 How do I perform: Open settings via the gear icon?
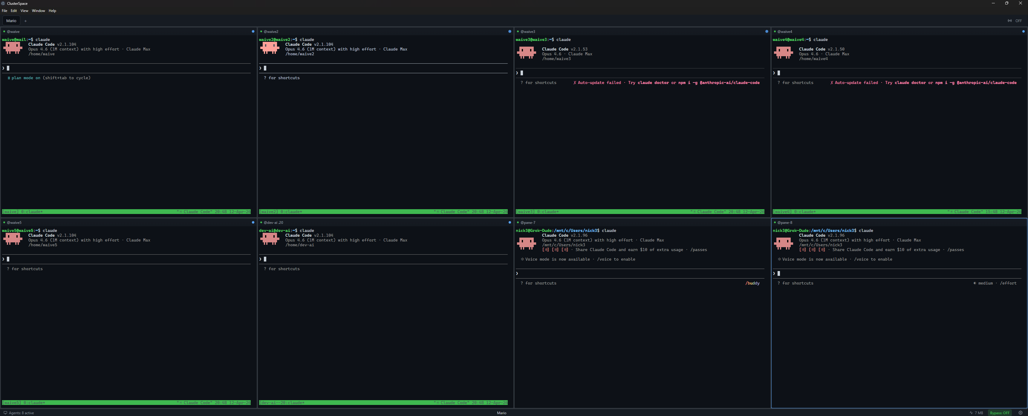1021,413
